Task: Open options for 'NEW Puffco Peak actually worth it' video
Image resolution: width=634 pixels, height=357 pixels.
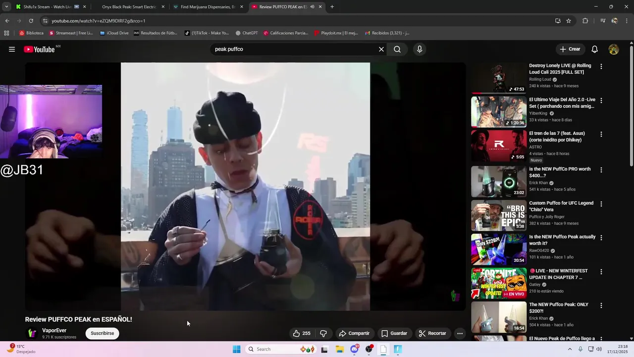Action: (601, 238)
